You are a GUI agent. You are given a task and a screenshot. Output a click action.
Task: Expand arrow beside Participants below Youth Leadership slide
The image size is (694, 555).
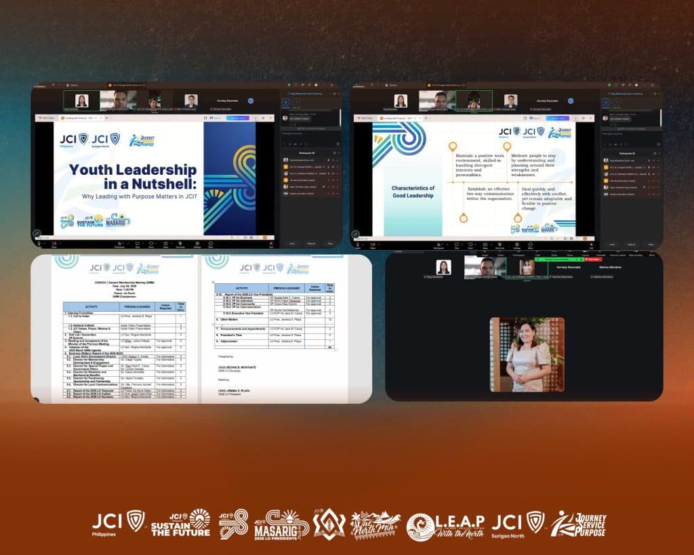pos(128,243)
